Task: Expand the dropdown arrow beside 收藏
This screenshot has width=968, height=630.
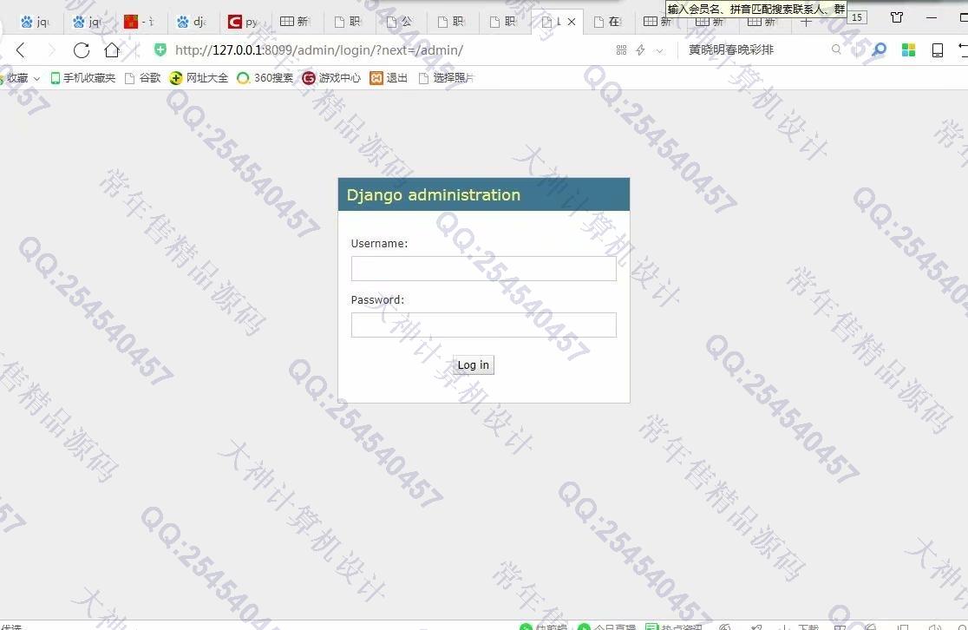Action: pos(36,78)
